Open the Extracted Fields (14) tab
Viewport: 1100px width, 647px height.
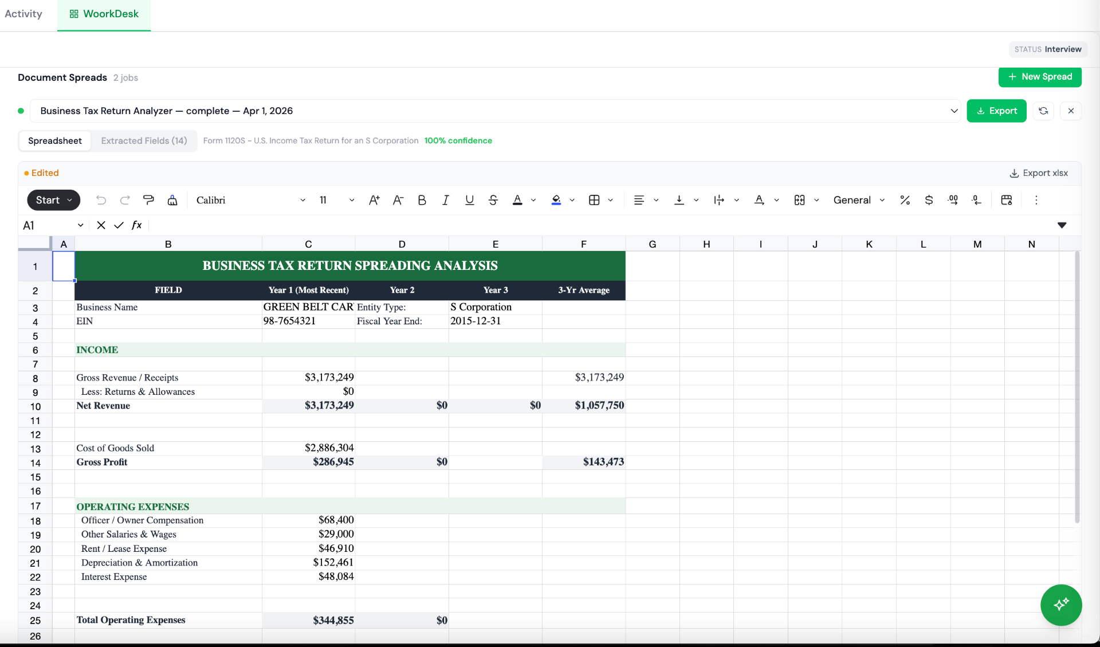point(144,140)
